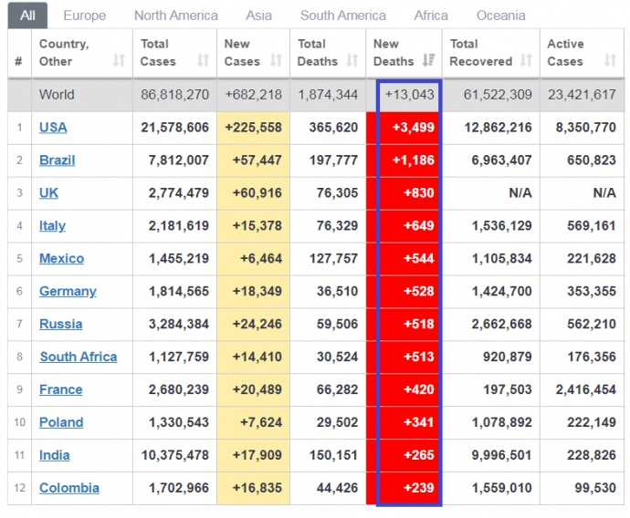Open the Colombia country link
630x518 pixels.
coord(68,489)
